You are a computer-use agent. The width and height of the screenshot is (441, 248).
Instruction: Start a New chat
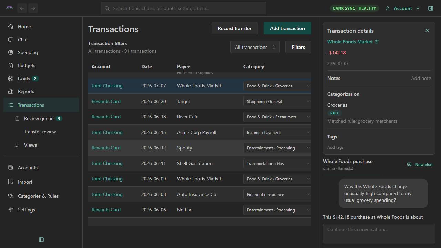(420, 165)
